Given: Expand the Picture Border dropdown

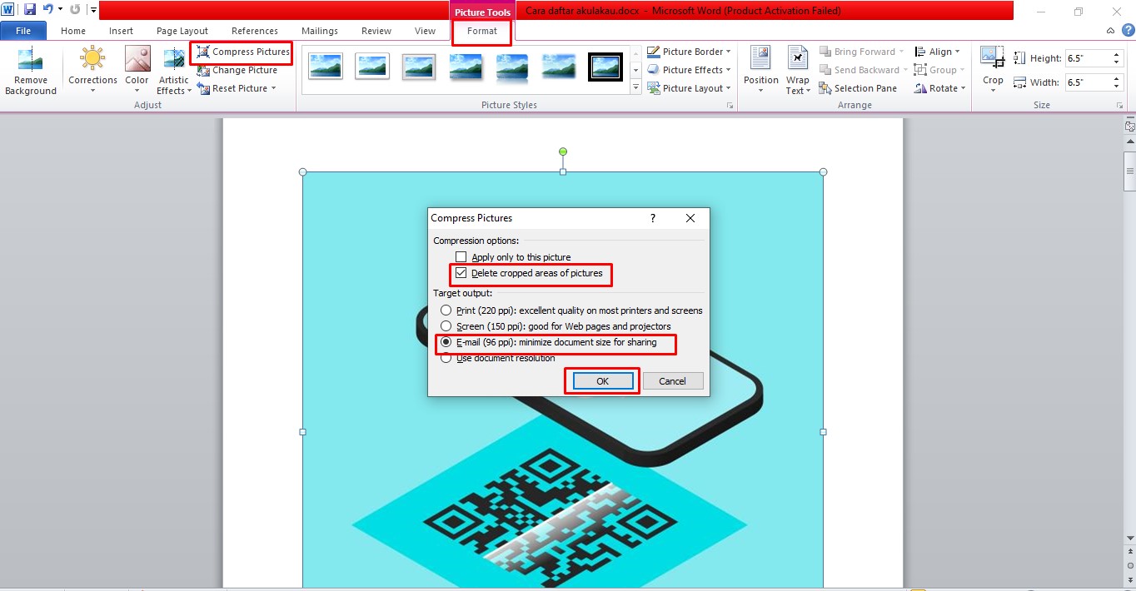Looking at the screenshot, I should [x=729, y=52].
